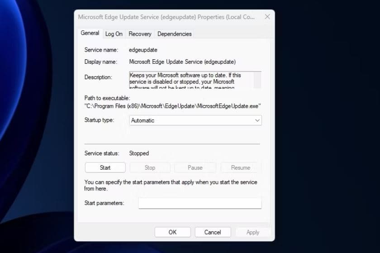Click inside the Description text box

[x=190, y=80]
